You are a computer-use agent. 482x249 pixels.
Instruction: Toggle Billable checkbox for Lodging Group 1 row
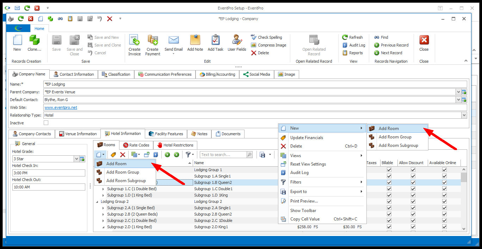[389, 170]
